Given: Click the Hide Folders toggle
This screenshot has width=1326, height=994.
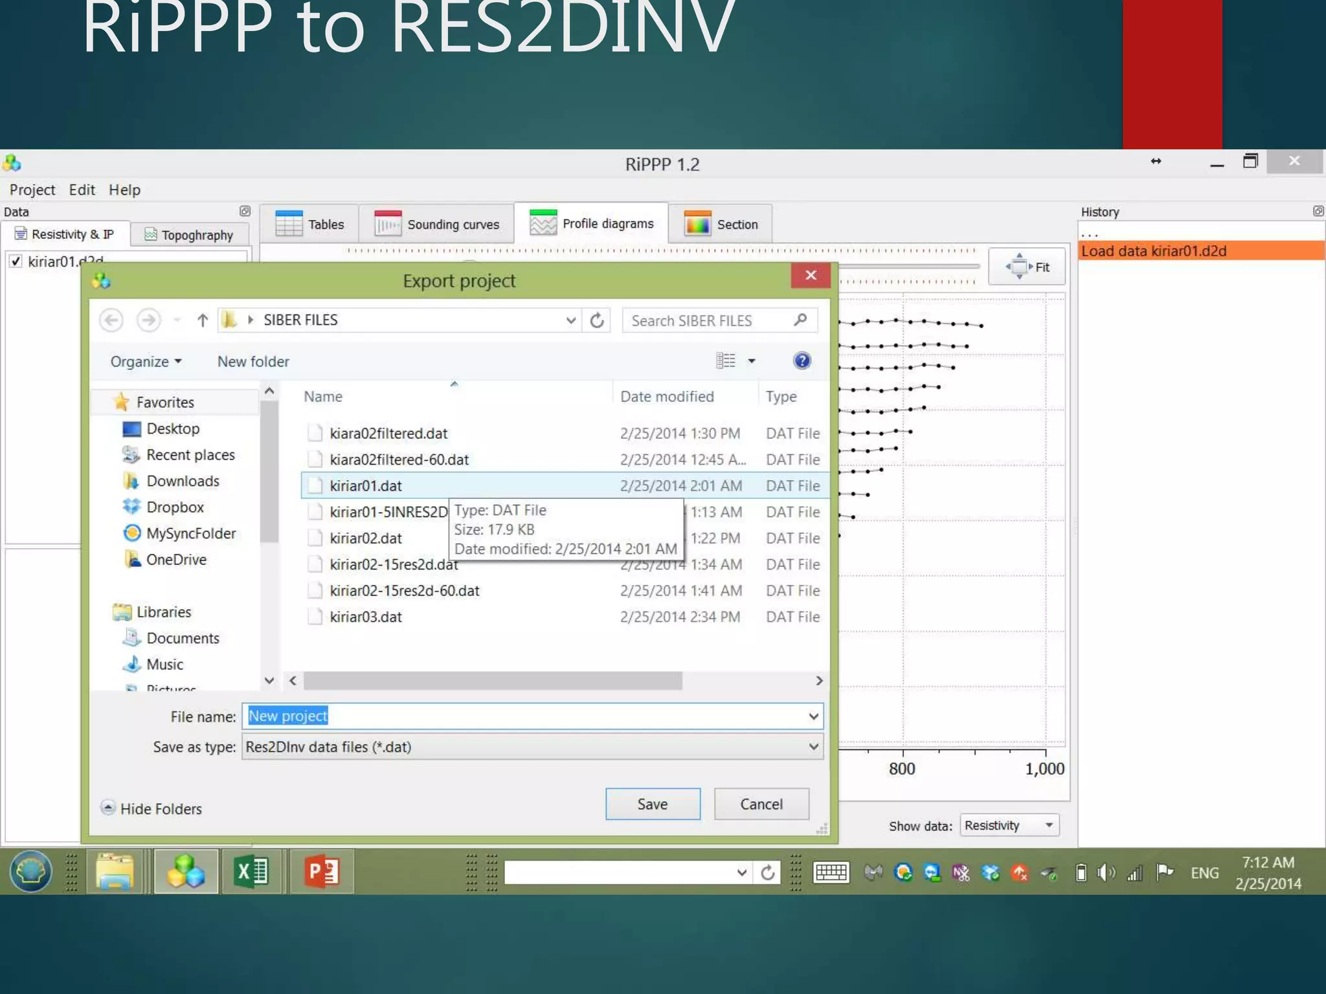Looking at the screenshot, I should [152, 808].
